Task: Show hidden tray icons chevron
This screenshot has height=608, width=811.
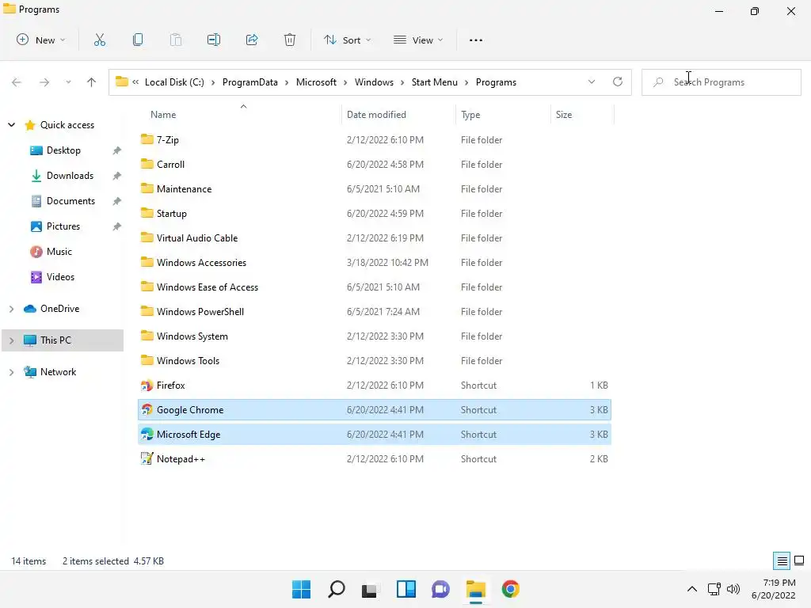Action: 692,589
